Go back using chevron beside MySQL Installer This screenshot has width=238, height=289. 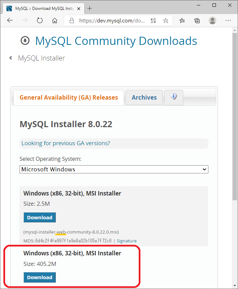(x=11, y=58)
